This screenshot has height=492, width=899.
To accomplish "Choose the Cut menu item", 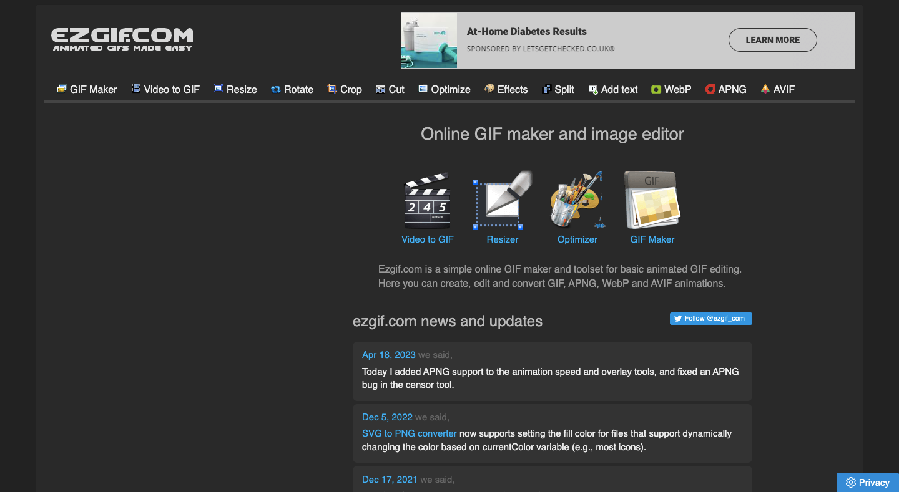I will coord(390,89).
